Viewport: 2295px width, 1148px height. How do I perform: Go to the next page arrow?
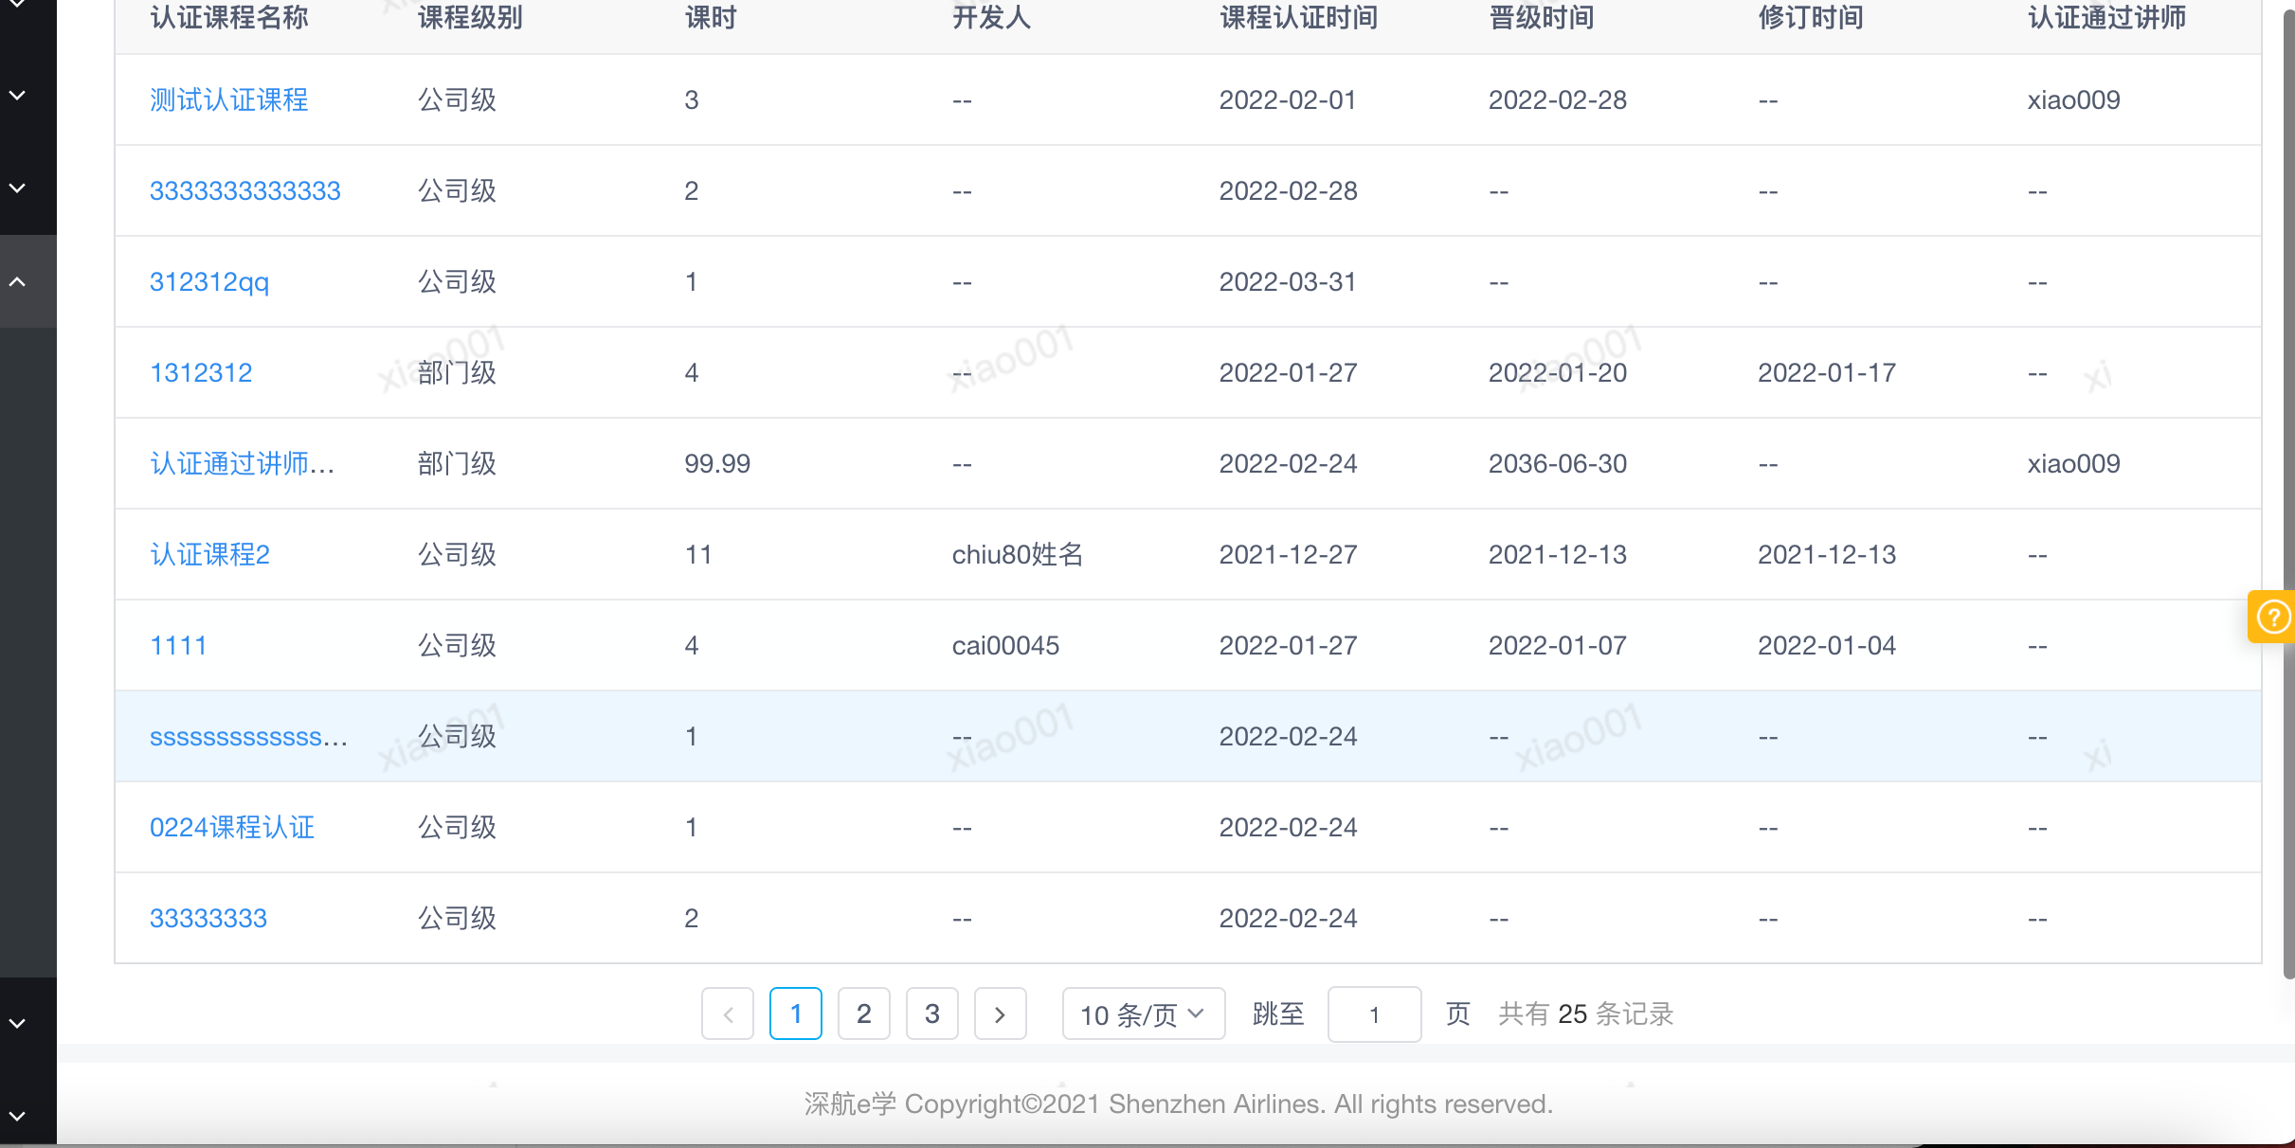[1000, 1014]
